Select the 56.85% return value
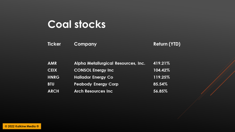Viewport: 235px width, 132px height. click(x=160, y=91)
